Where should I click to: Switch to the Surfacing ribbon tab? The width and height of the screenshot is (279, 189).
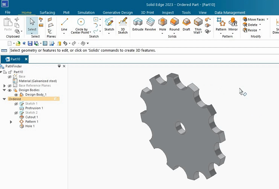(x=47, y=13)
